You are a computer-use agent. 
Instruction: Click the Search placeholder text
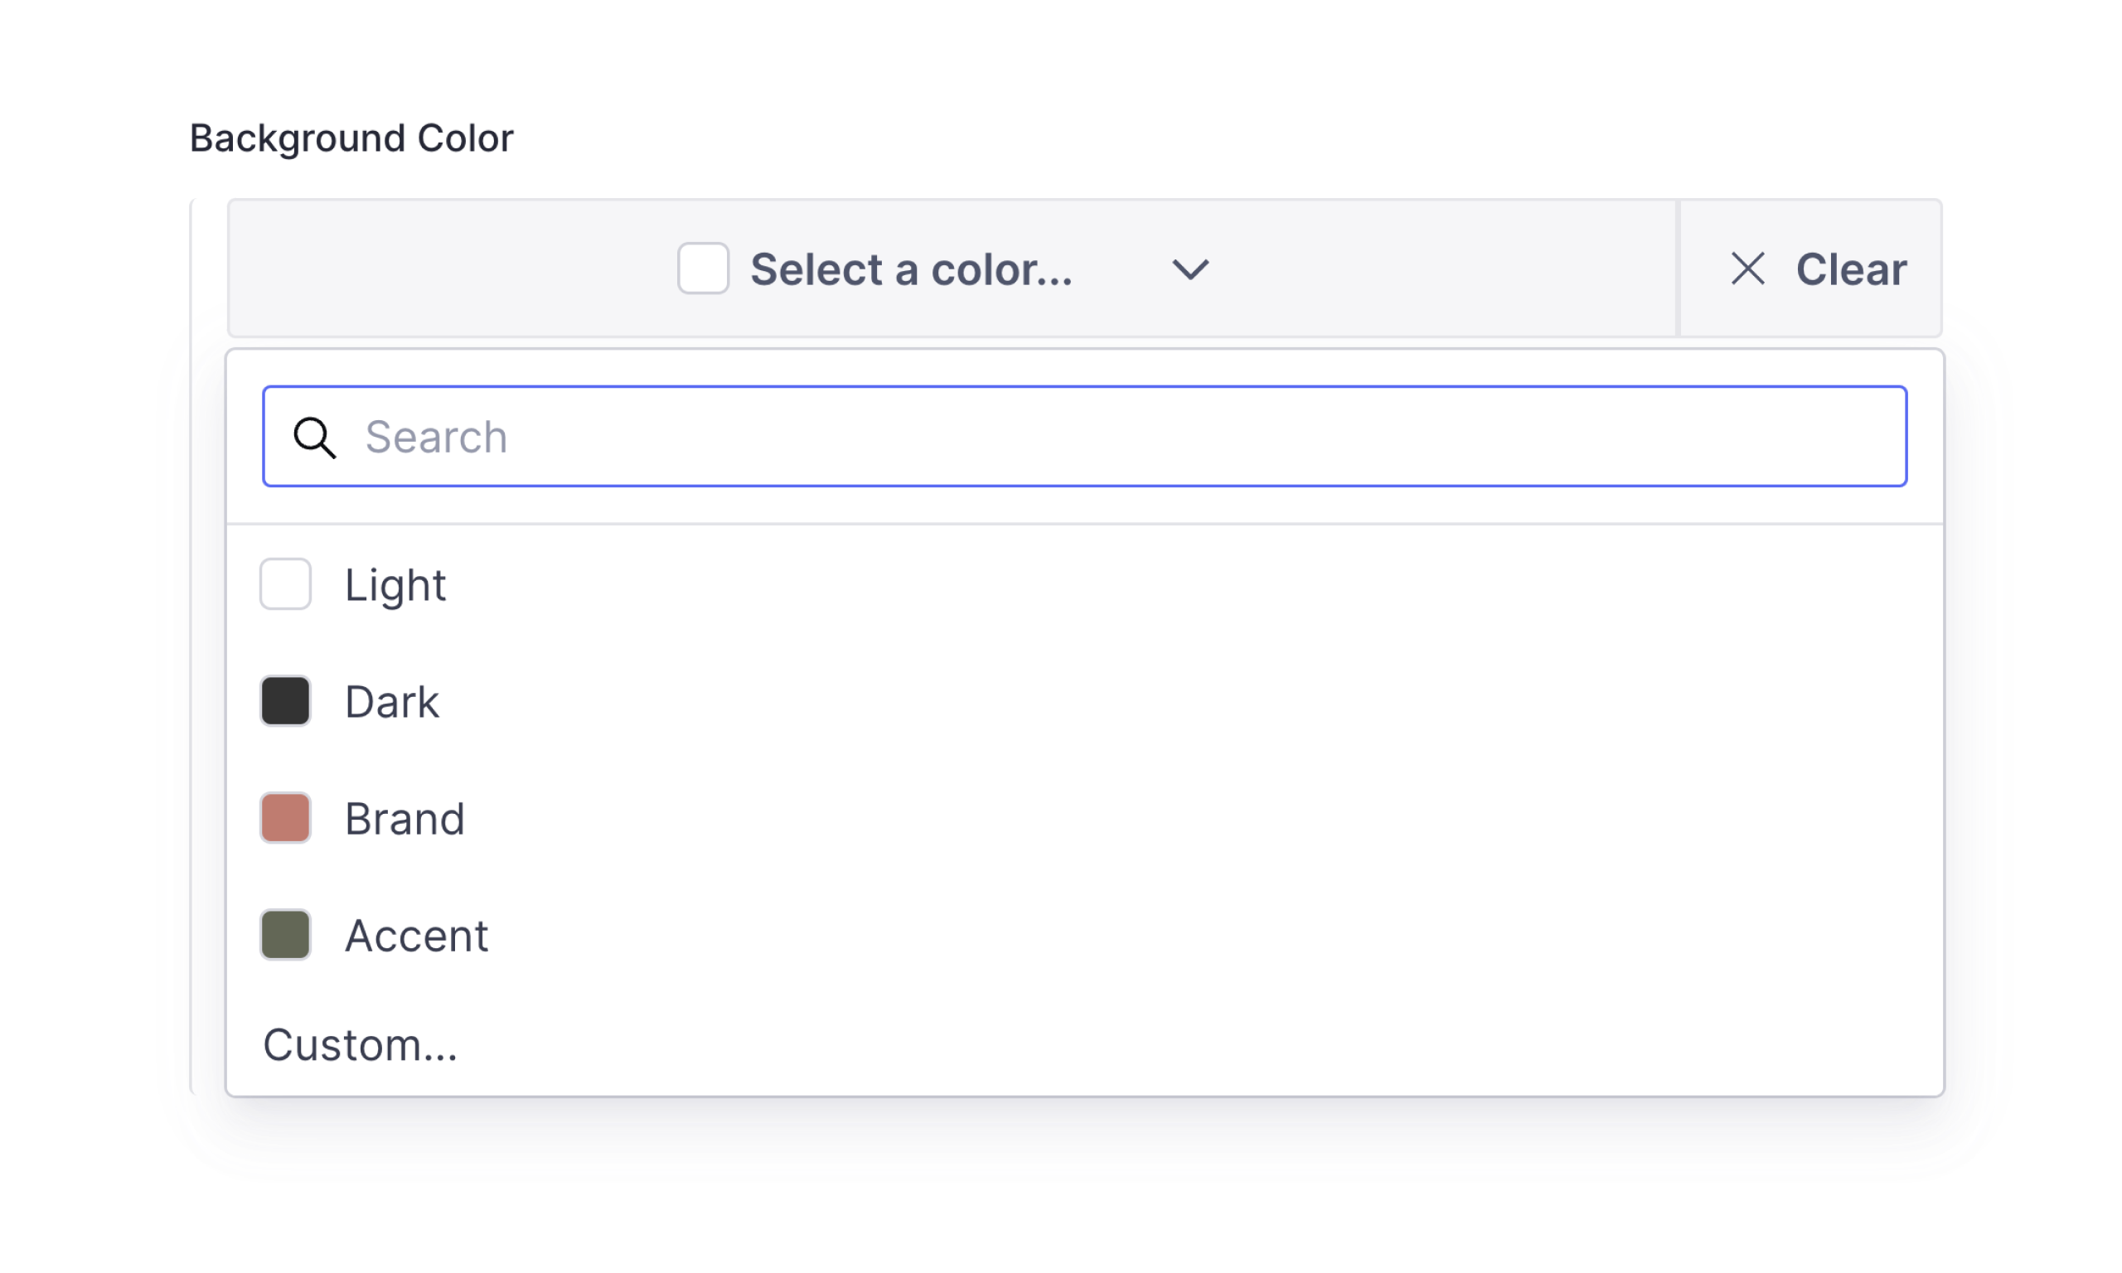436,438
